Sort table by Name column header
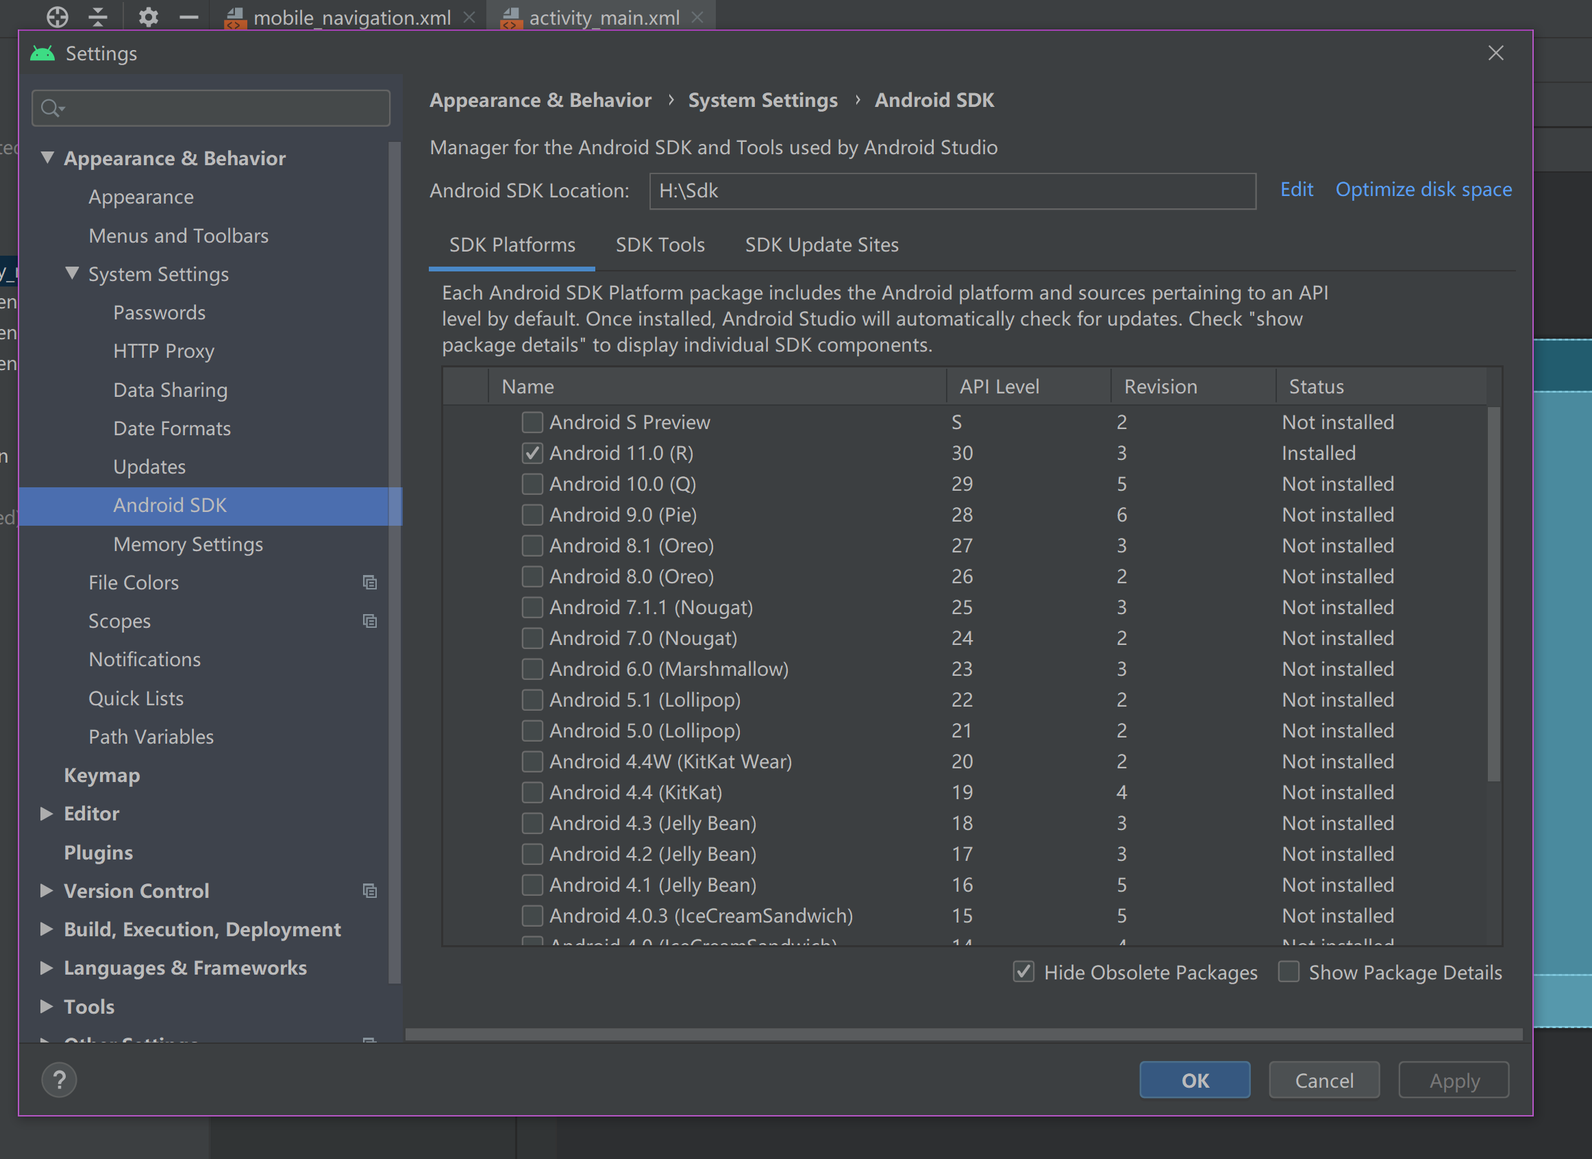This screenshot has height=1159, width=1592. coord(717,387)
